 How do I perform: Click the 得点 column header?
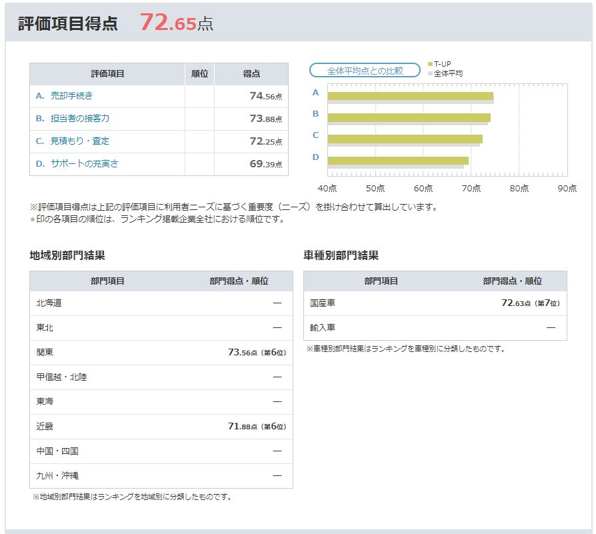[x=251, y=74]
